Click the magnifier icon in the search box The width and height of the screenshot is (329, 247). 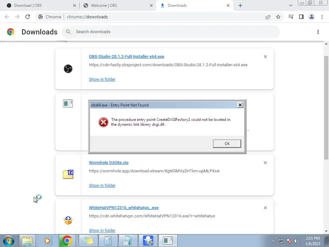68,32
